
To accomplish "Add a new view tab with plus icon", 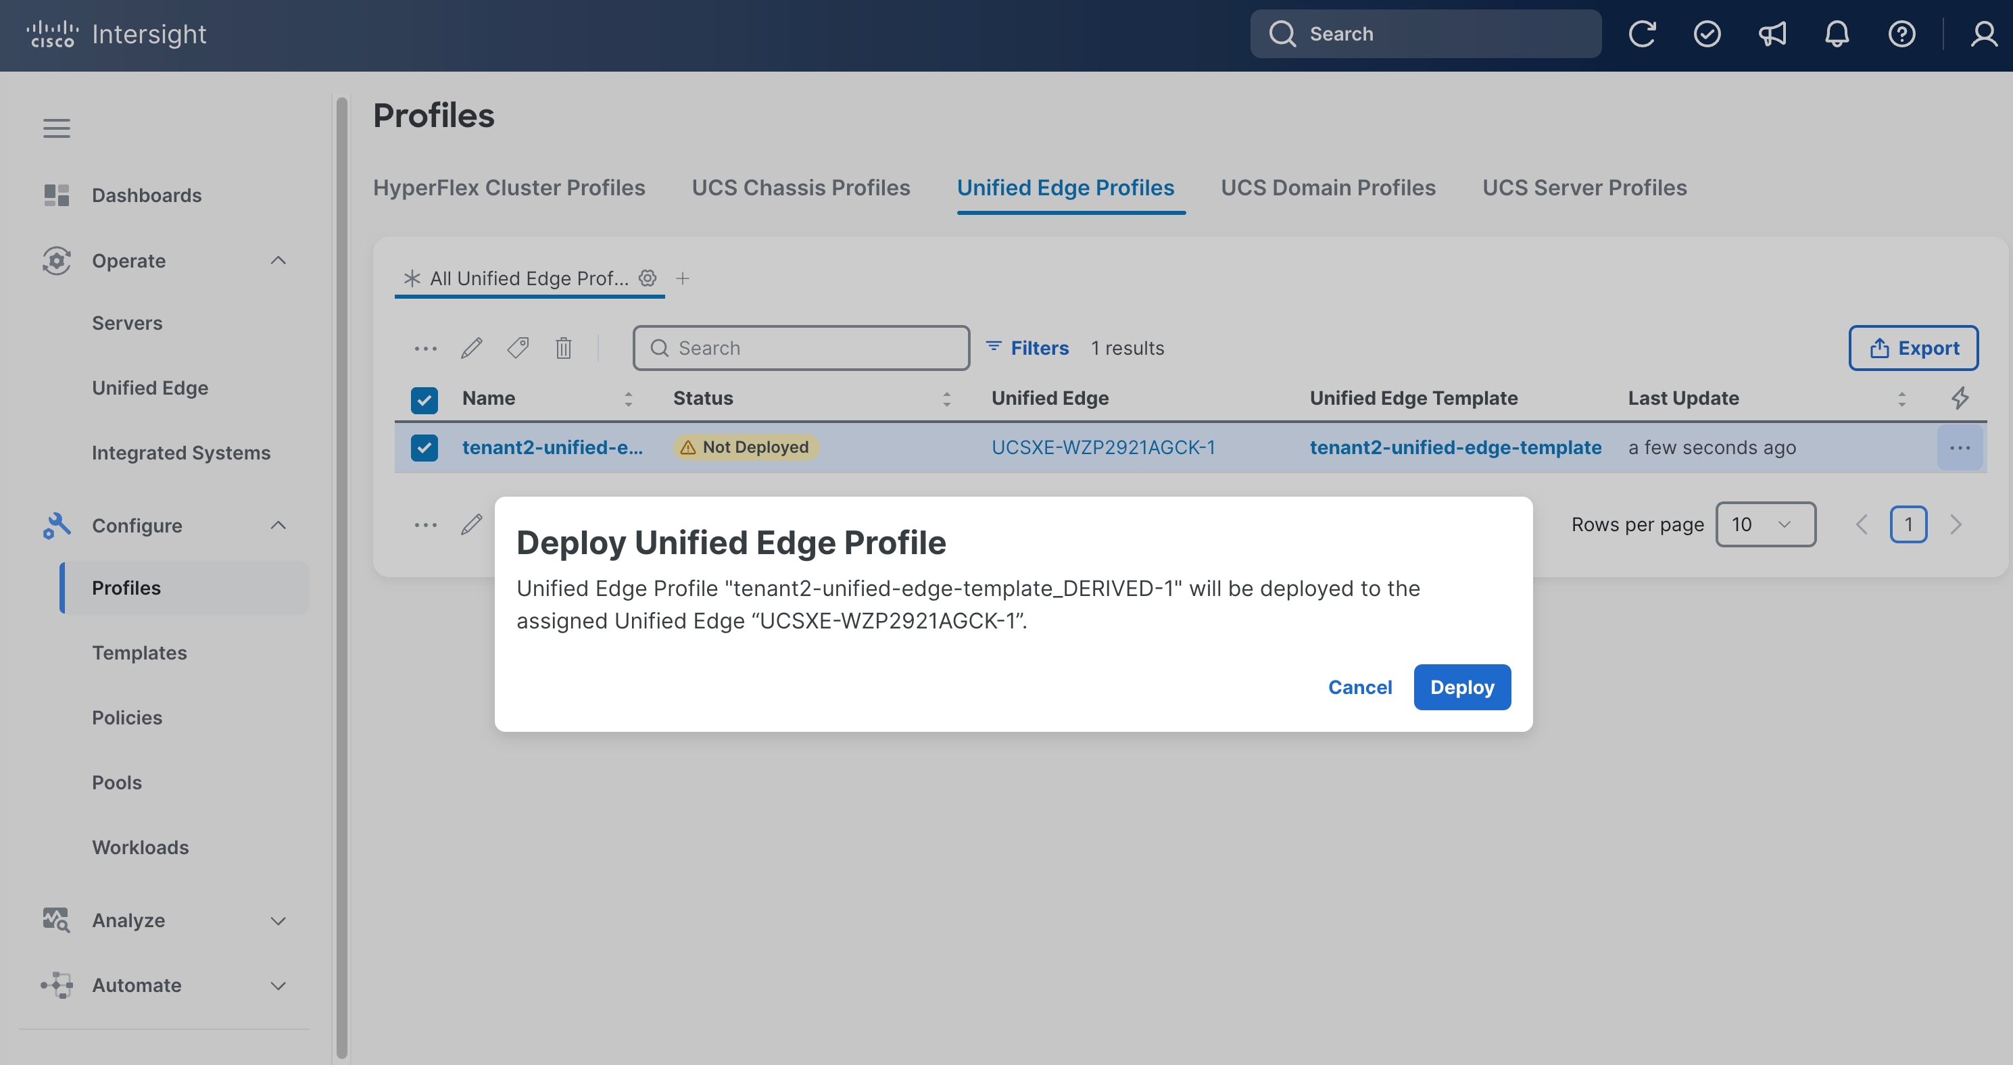I will coord(682,278).
